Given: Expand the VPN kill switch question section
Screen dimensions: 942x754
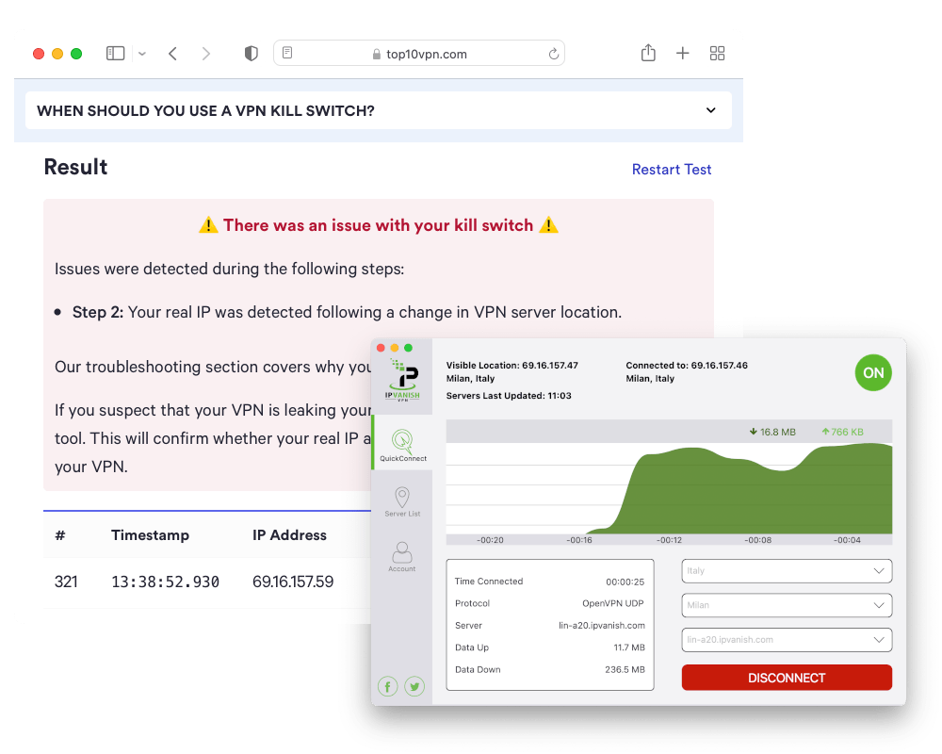Looking at the screenshot, I should [711, 110].
